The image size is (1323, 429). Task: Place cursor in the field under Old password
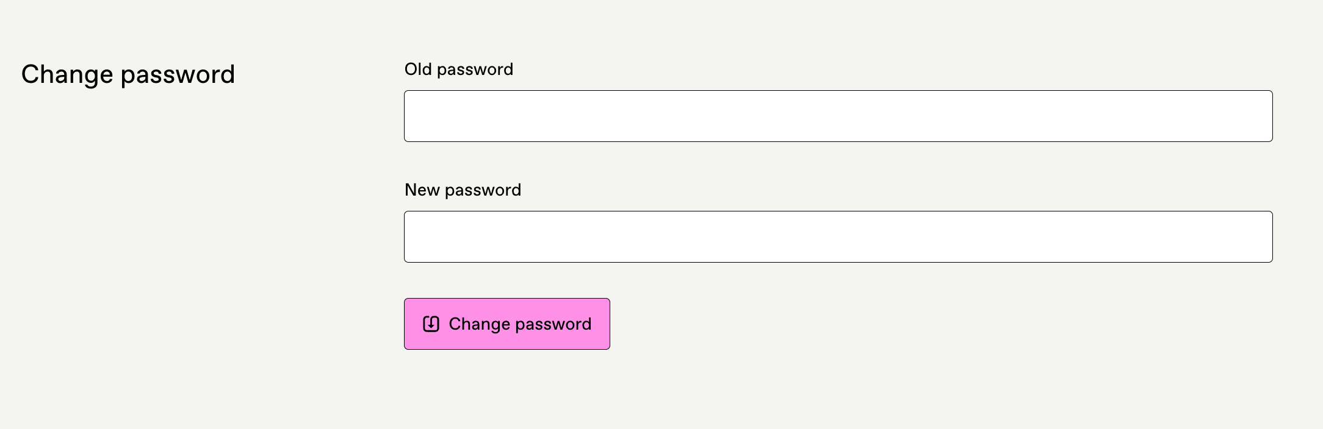[x=838, y=116]
